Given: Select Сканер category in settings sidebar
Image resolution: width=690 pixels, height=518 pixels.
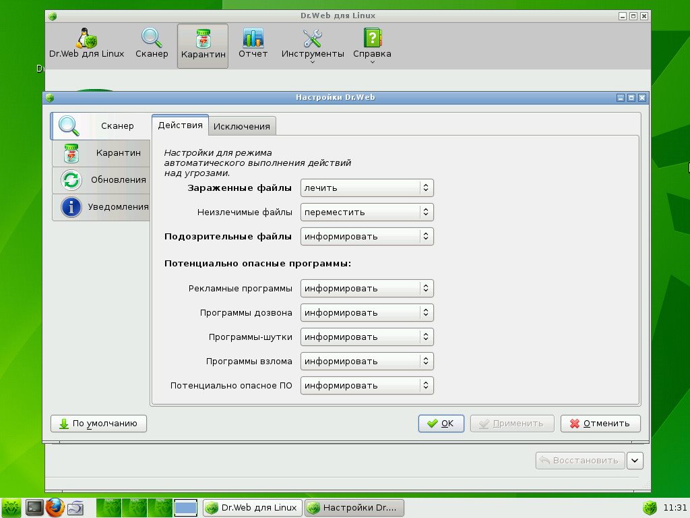Looking at the screenshot, I should point(100,126).
